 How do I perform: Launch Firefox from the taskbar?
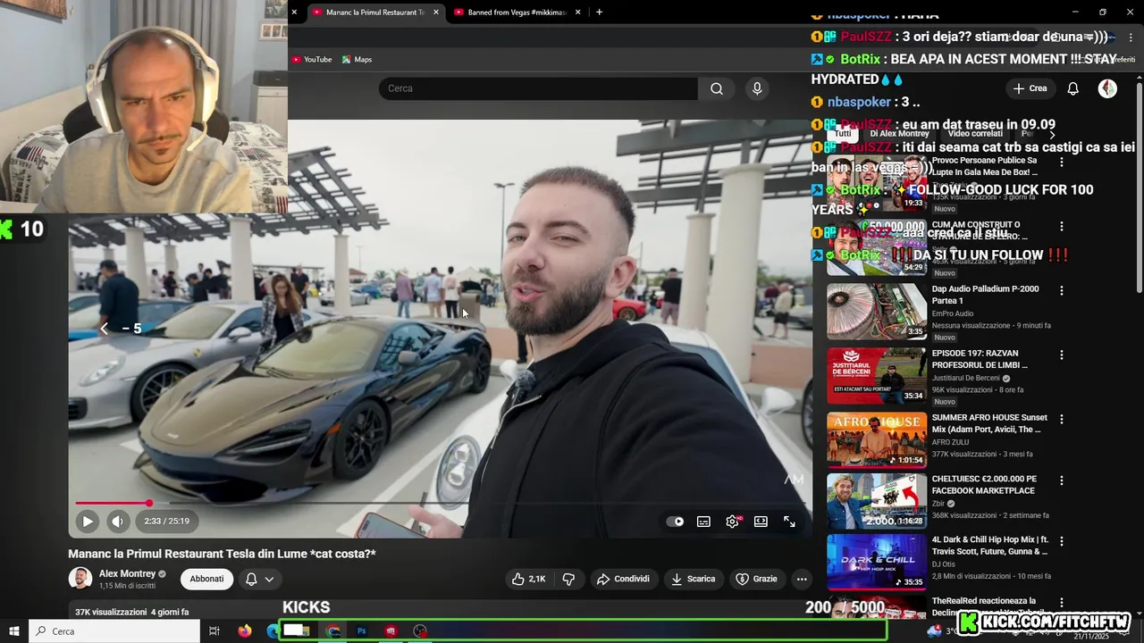point(245,631)
